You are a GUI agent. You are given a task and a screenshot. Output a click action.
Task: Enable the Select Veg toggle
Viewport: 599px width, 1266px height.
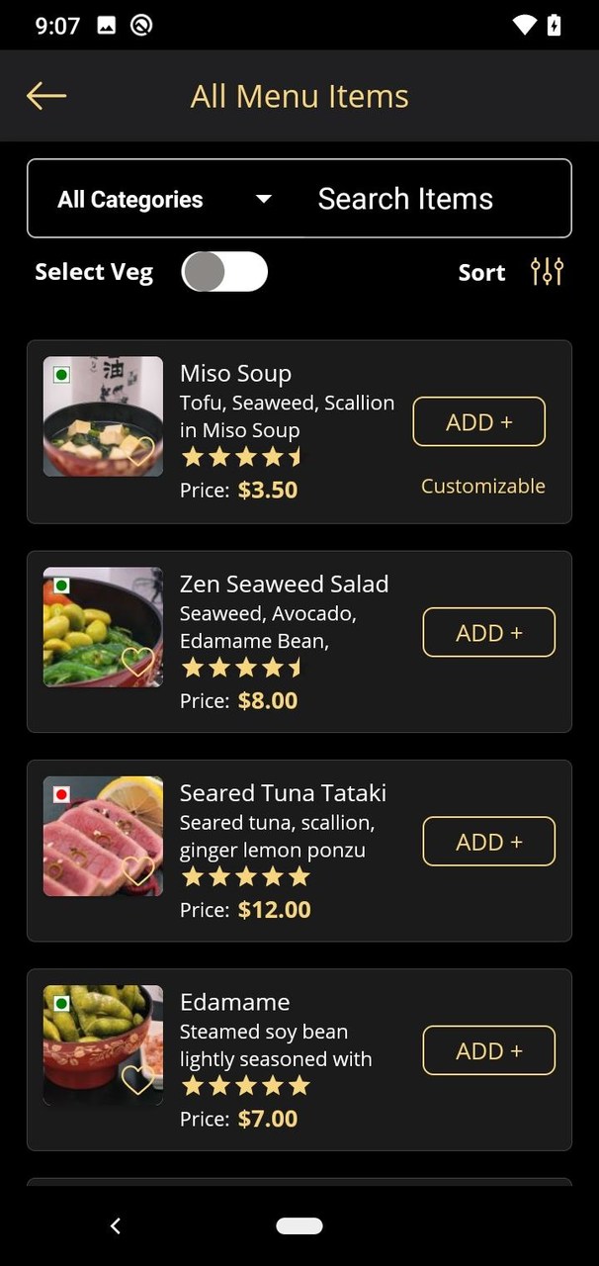[224, 271]
